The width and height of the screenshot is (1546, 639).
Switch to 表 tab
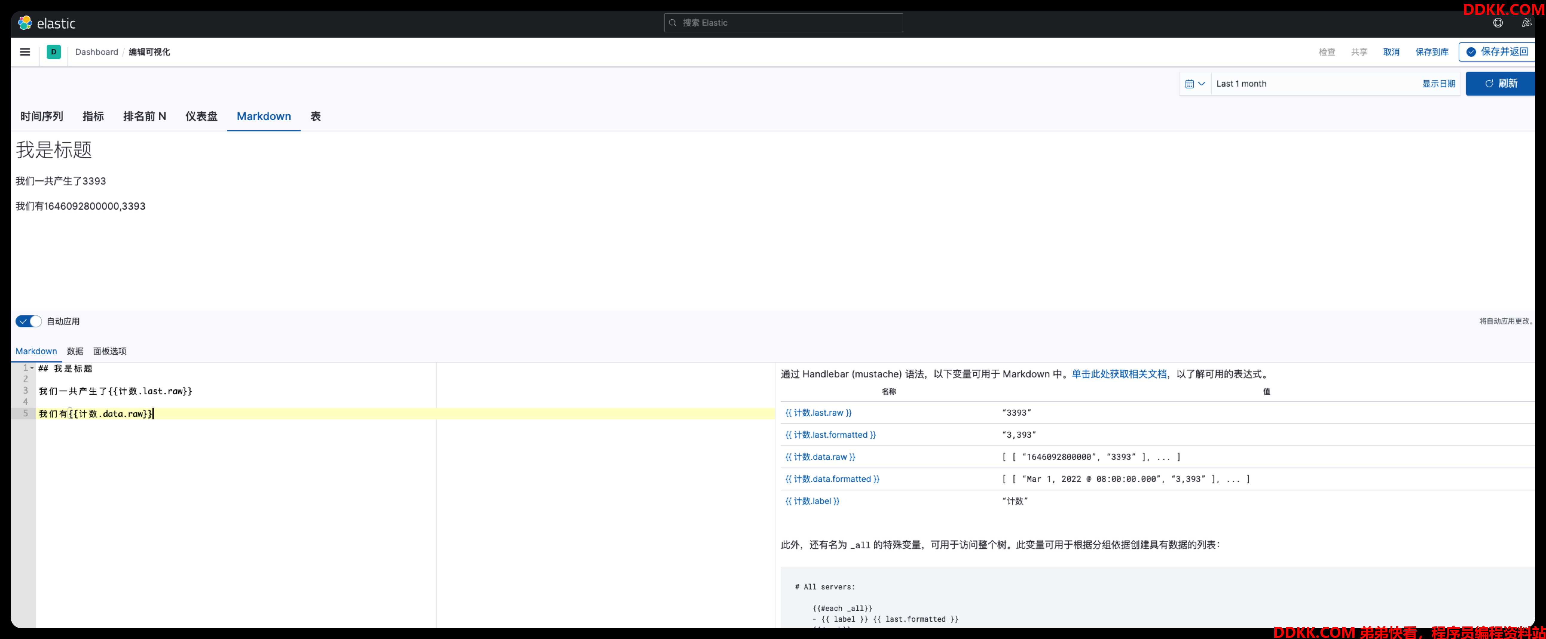pos(316,116)
